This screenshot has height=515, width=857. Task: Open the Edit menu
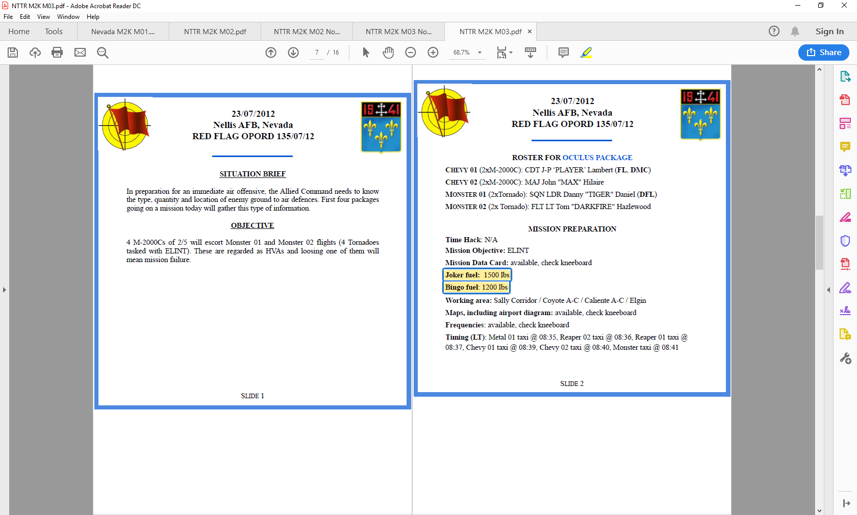click(25, 17)
